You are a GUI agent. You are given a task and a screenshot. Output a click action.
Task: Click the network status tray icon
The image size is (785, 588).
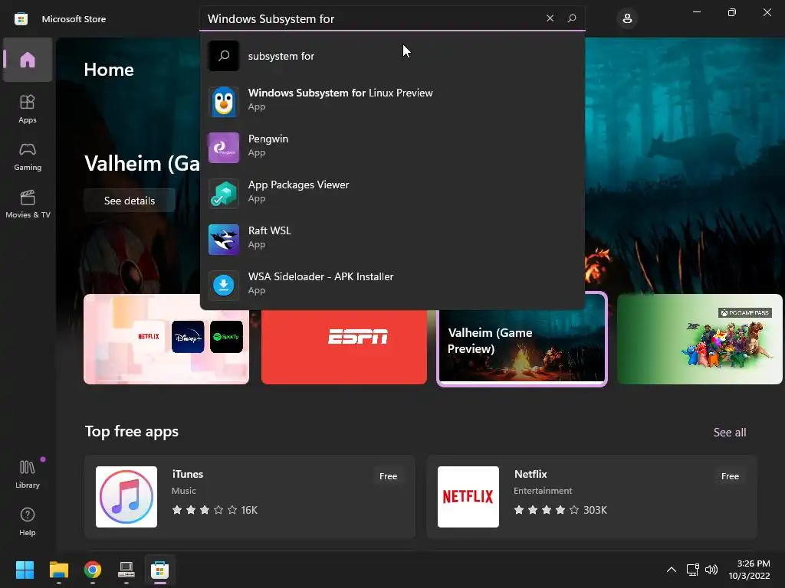[693, 570]
